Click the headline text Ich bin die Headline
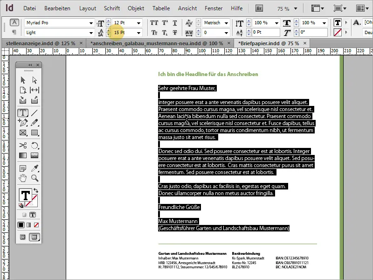373x280 pixels. [x=208, y=74]
